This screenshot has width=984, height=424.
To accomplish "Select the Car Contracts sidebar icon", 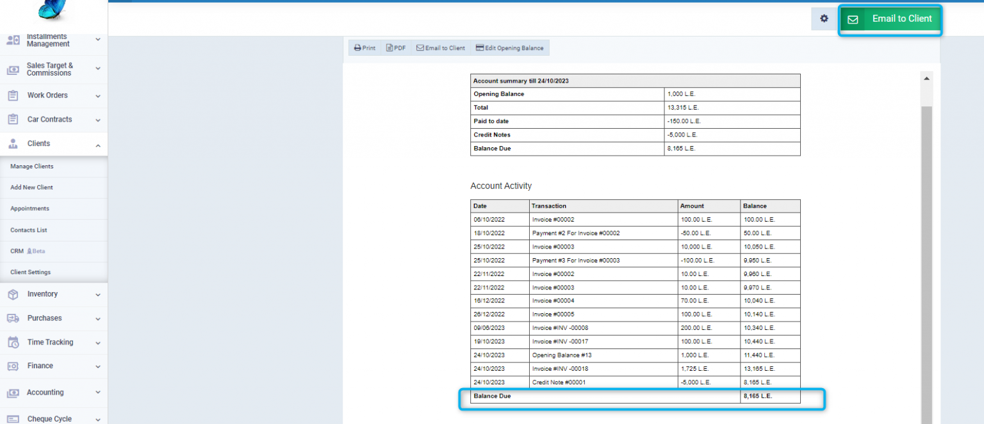I will [x=14, y=120].
